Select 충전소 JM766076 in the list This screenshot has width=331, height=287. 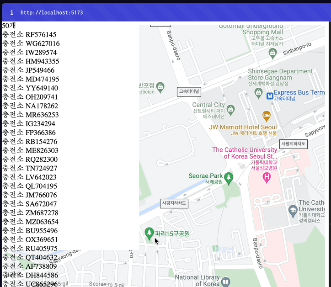29,195
